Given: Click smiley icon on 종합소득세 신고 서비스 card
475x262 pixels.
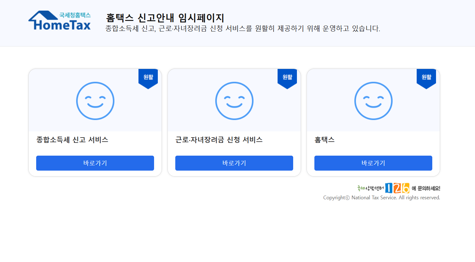Looking at the screenshot, I should pyautogui.click(x=95, y=101).
